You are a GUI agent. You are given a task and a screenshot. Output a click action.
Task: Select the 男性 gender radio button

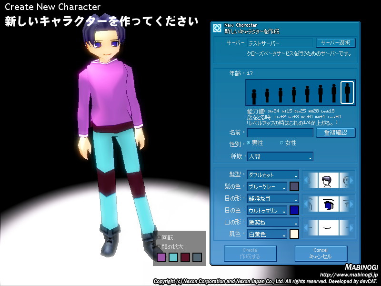[248, 143]
